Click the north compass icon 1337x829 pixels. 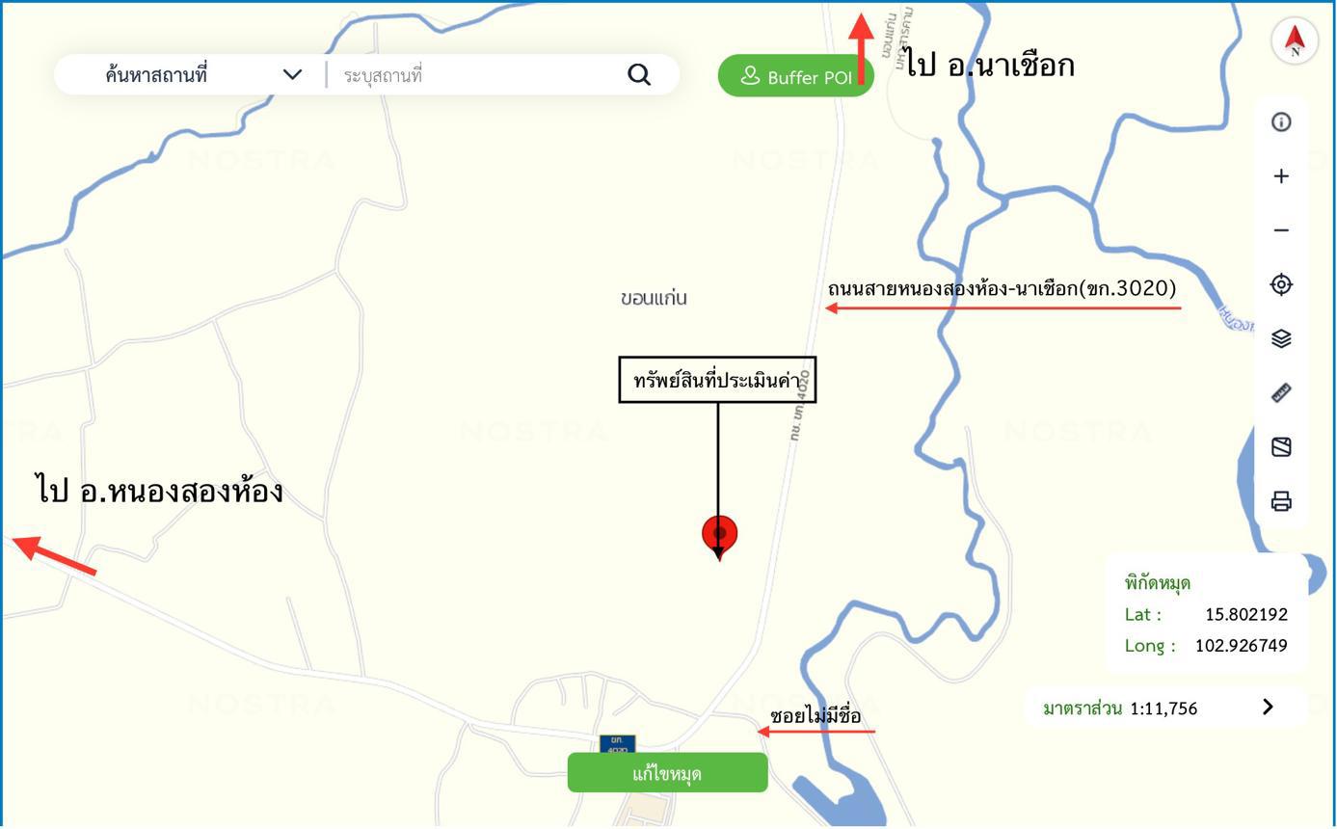click(x=1295, y=40)
